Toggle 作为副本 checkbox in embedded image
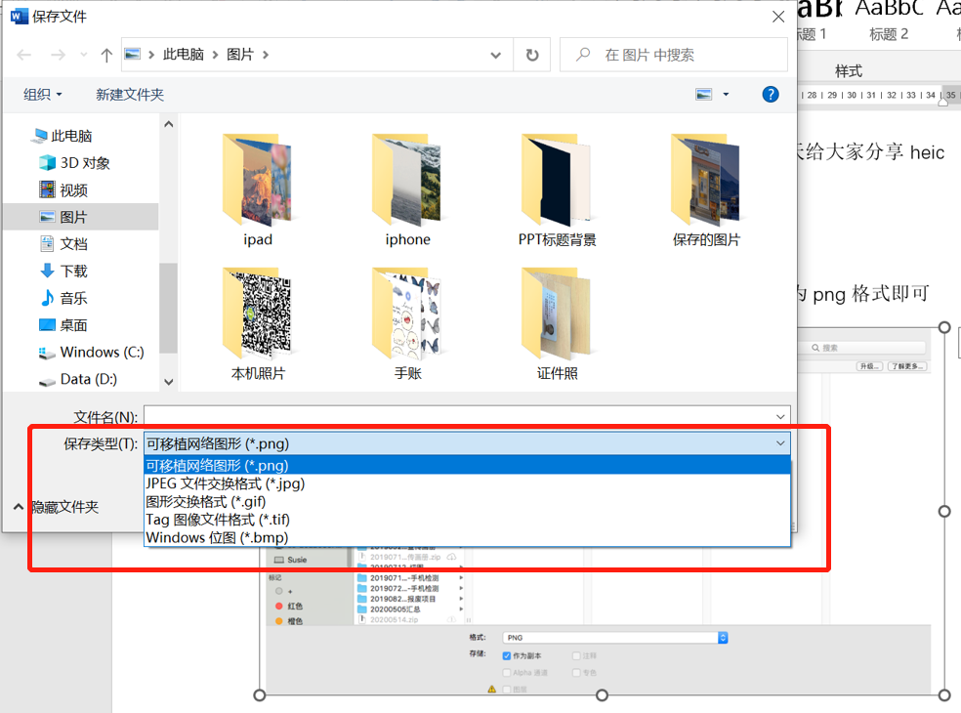961x713 pixels. [x=507, y=656]
